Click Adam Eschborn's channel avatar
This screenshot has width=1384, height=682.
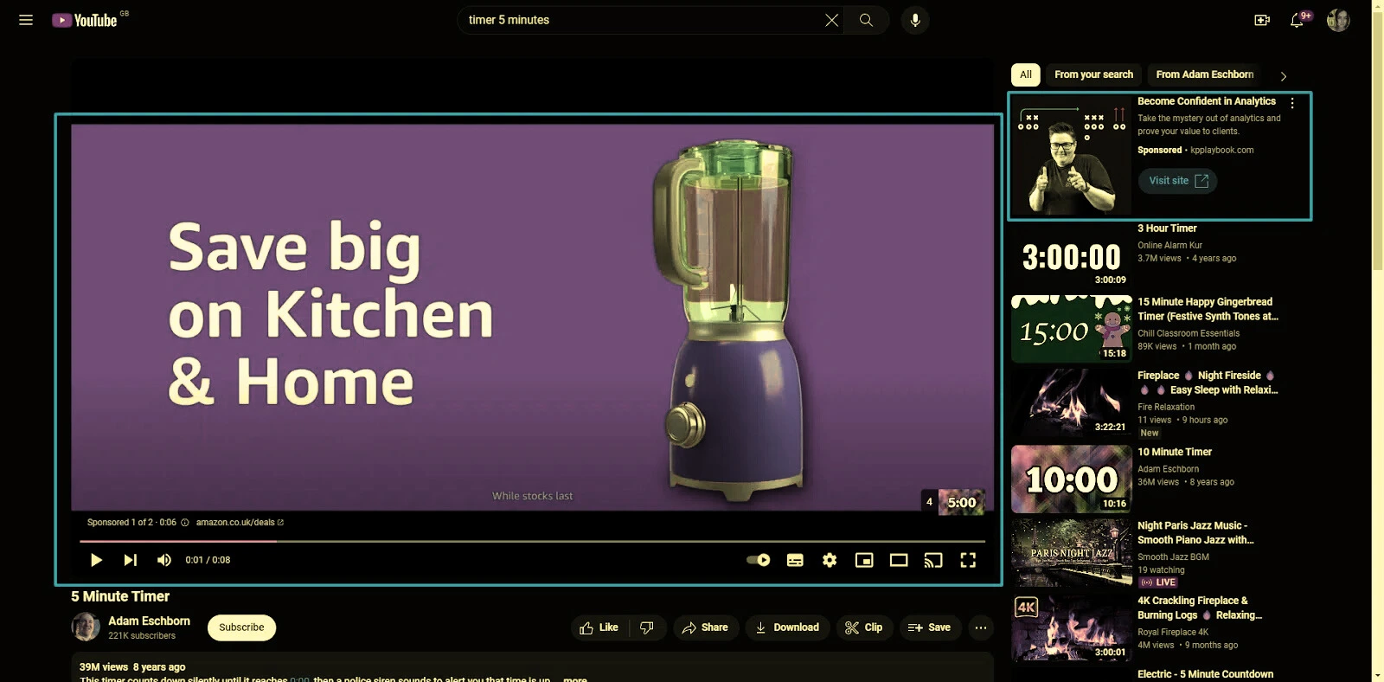(86, 627)
